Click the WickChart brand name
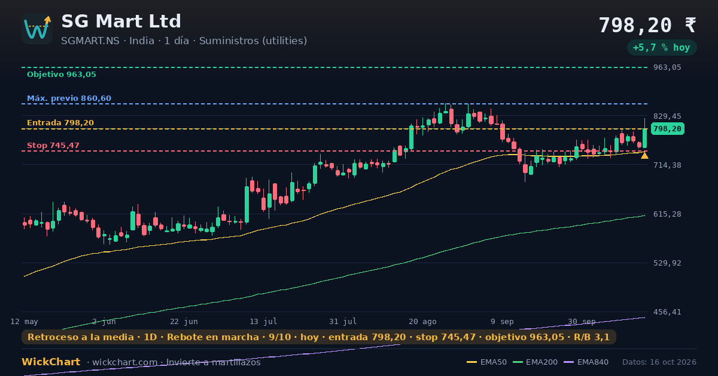The width and height of the screenshot is (718, 376). click(51, 362)
